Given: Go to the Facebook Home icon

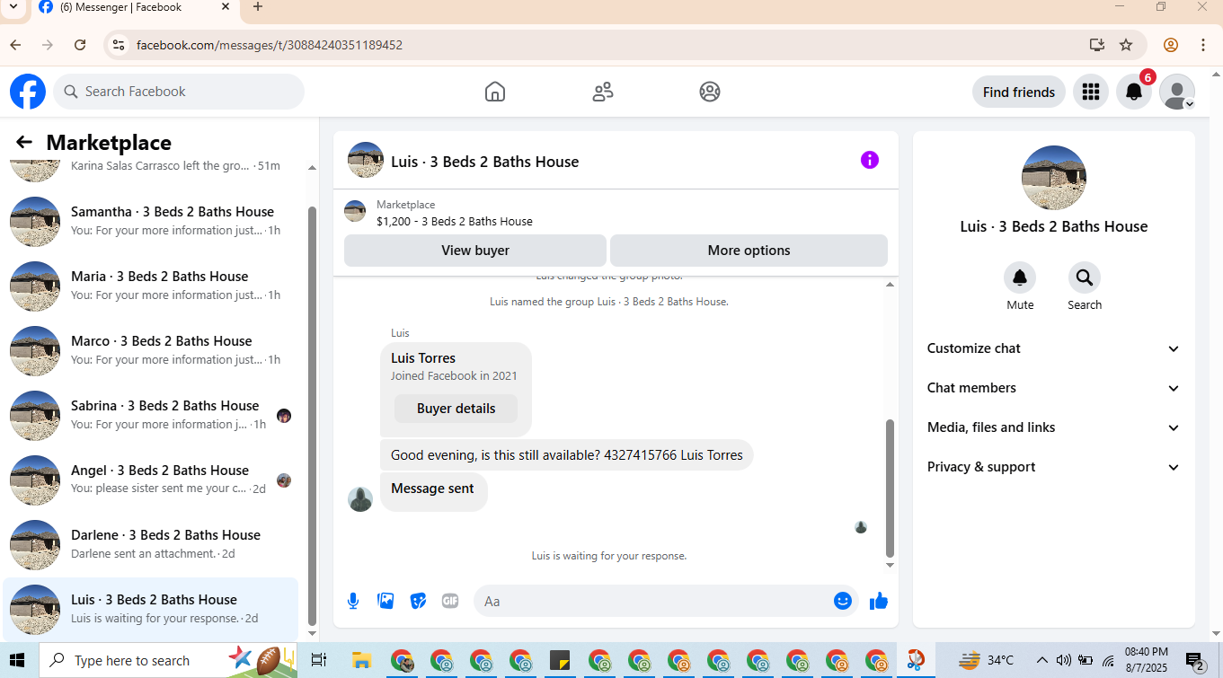Looking at the screenshot, I should pos(495,92).
